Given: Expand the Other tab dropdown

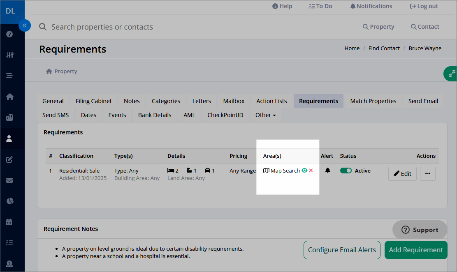Looking at the screenshot, I should point(265,115).
